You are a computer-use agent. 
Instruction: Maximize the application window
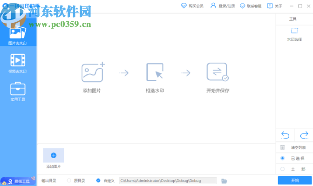[x=300, y=6]
